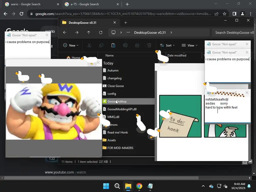Go forward in File Explorer
This screenshot has height=192, width=256.
[76, 32]
